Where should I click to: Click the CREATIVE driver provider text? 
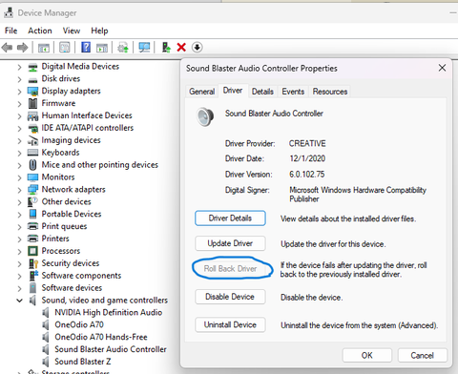point(307,143)
